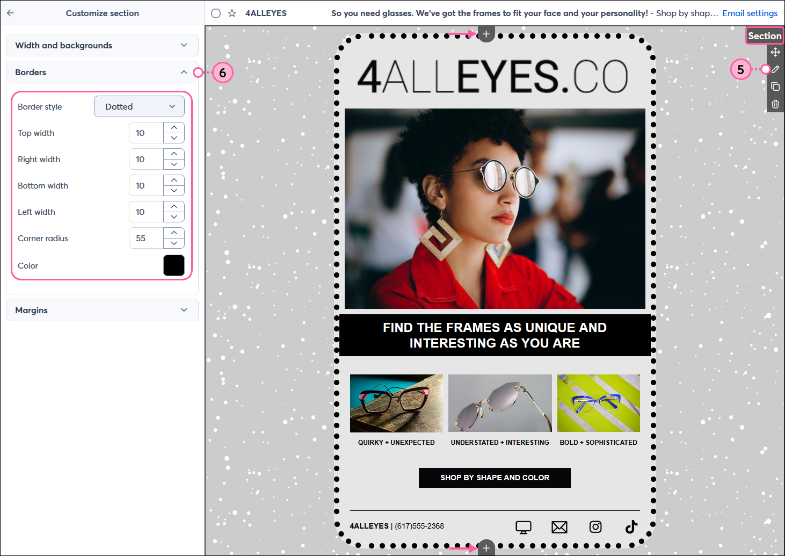Click the QUIRKY + UNEXPECTED caption
The image size is (785, 556).
(396, 443)
